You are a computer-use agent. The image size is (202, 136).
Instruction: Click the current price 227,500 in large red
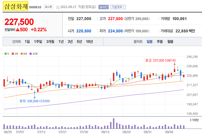click(x=19, y=22)
